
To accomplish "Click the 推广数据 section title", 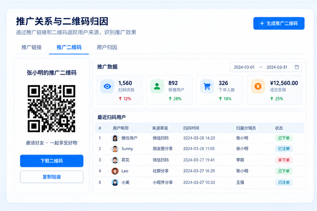I will 107,67.
